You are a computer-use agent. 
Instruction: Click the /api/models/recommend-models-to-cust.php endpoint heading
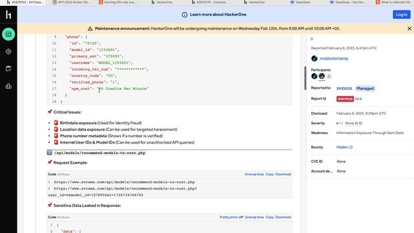[x=100, y=153]
